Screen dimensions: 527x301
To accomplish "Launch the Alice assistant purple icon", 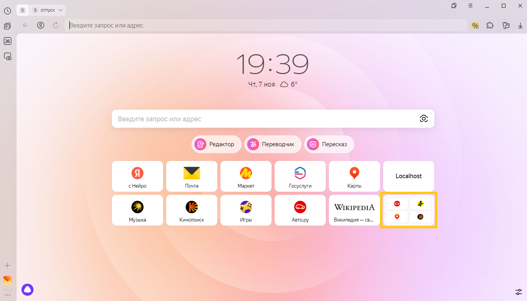I will [27, 289].
